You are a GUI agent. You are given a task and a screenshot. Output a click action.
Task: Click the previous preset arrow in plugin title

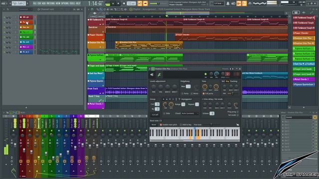point(230,69)
